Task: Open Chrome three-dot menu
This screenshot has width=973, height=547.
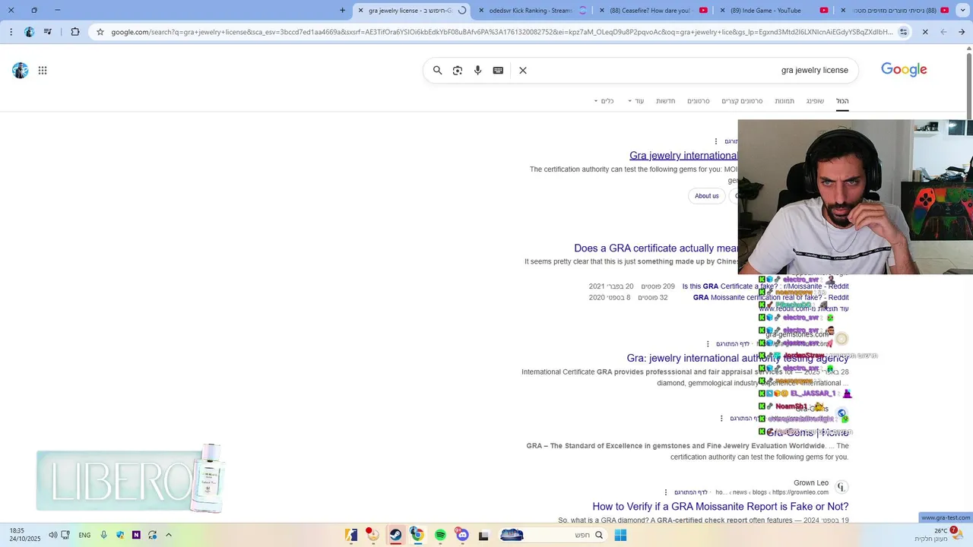Action: (10, 32)
